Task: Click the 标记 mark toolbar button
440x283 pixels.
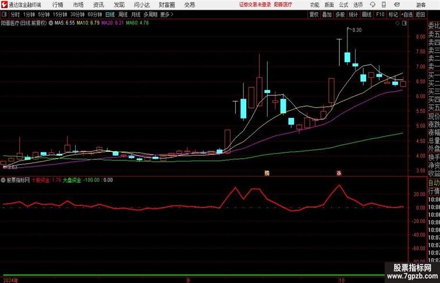Action: point(393,15)
